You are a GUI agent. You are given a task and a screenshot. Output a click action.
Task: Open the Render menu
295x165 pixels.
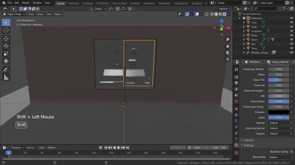26,3
